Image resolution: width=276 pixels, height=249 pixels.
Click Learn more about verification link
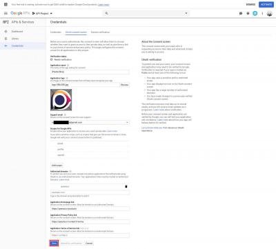point(158,110)
